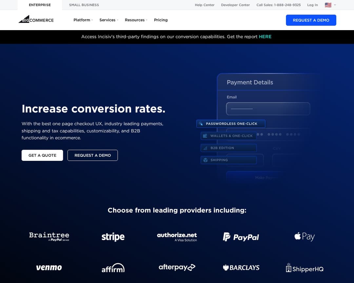This screenshot has width=354, height=283.
Task: Click the Apple Pay logo
Action: tap(304, 236)
